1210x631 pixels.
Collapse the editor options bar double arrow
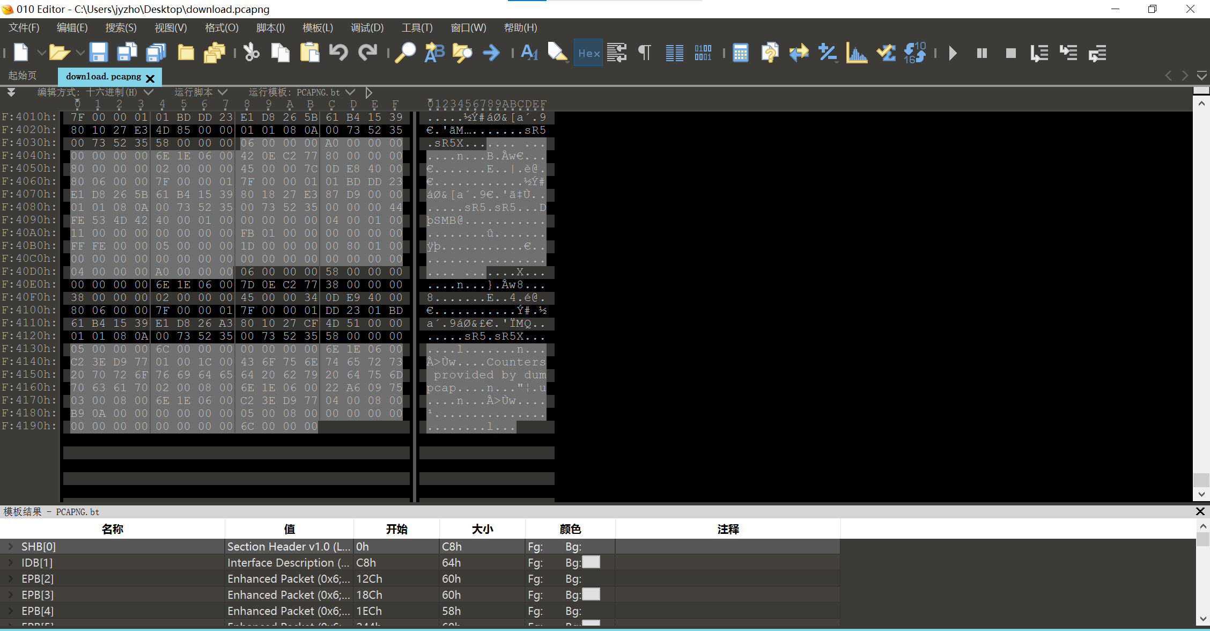coord(11,92)
